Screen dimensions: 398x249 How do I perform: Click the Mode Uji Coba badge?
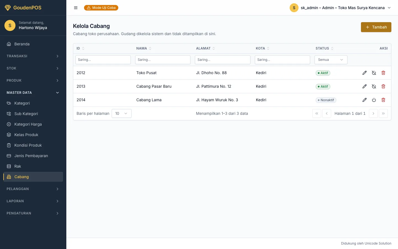101,8
